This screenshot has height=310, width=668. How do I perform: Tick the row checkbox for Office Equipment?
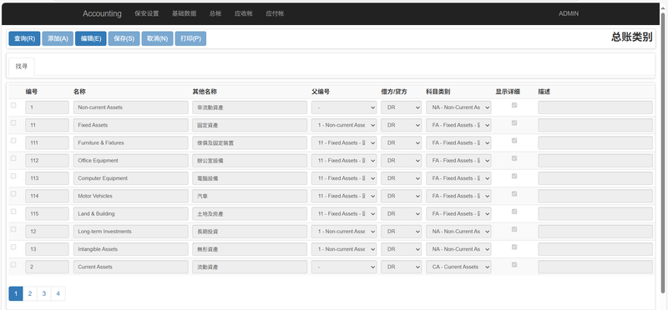point(13,158)
